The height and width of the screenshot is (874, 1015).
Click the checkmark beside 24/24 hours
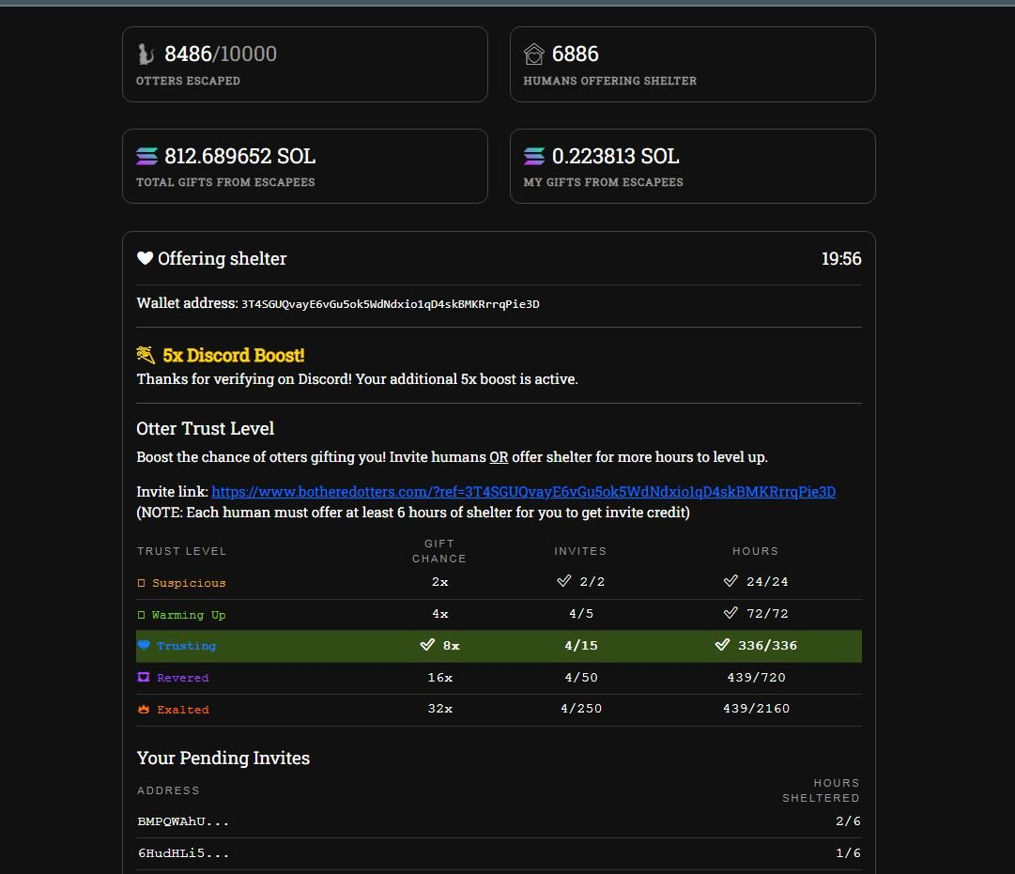[730, 581]
